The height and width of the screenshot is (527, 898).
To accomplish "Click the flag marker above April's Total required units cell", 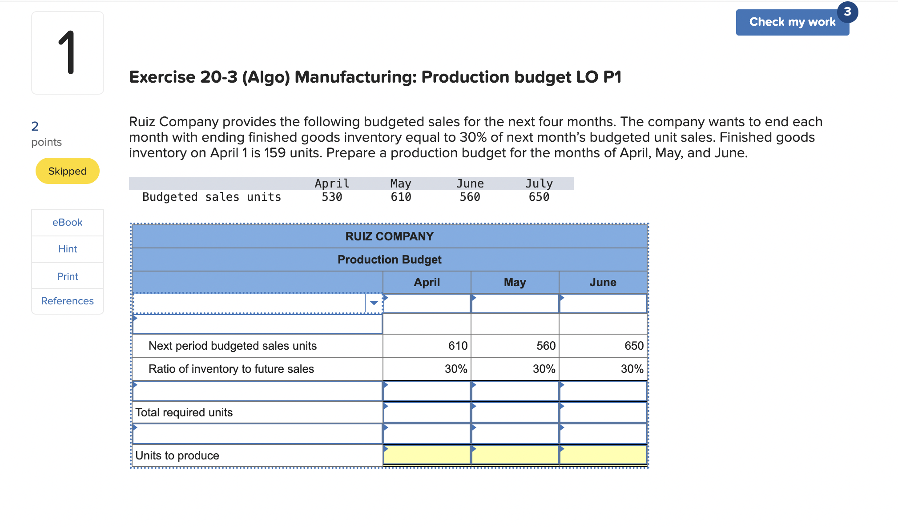I will (385, 385).
